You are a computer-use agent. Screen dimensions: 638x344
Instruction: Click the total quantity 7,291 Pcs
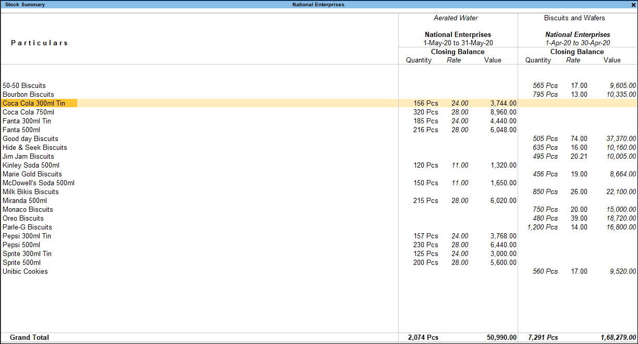coord(542,337)
